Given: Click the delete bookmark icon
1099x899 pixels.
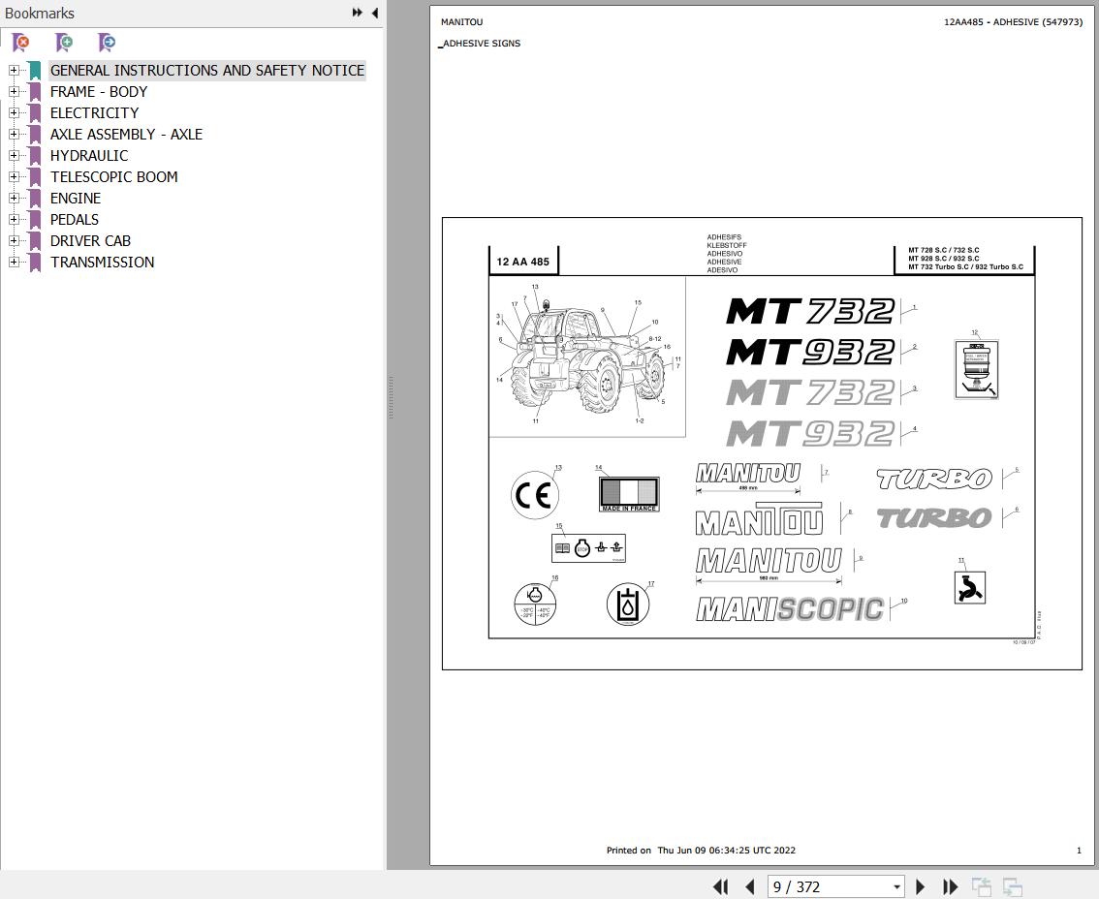Looking at the screenshot, I should click(21, 42).
